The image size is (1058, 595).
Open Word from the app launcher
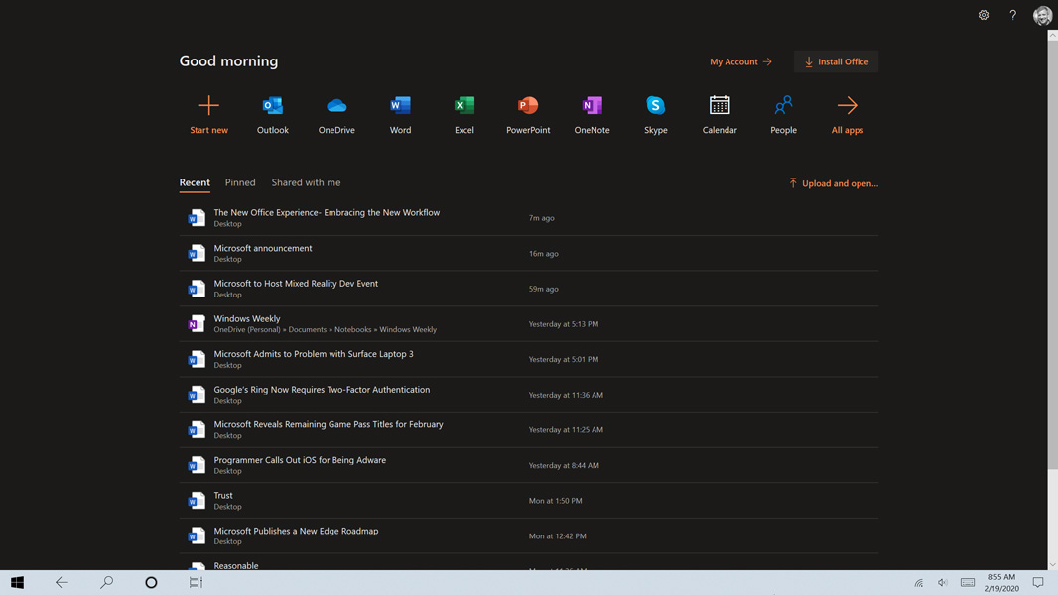pyautogui.click(x=400, y=106)
